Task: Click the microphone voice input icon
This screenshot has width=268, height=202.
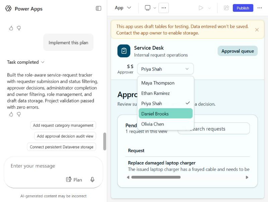Action: point(92,180)
